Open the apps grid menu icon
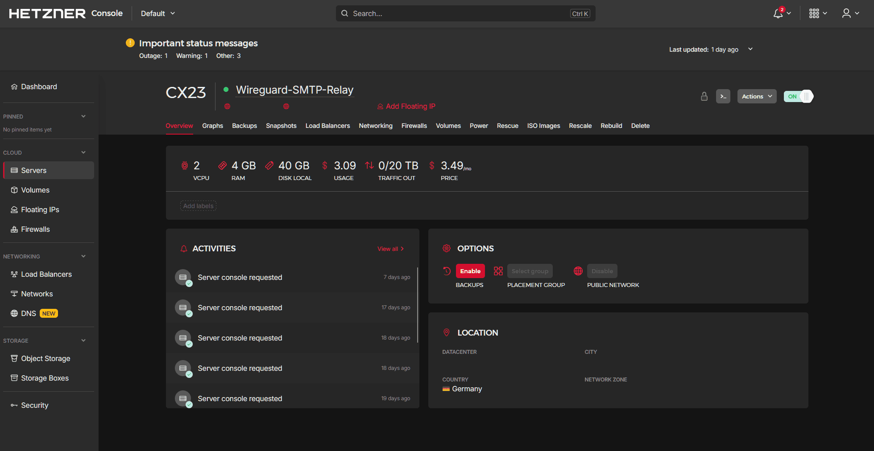This screenshot has width=874, height=451. coord(814,13)
